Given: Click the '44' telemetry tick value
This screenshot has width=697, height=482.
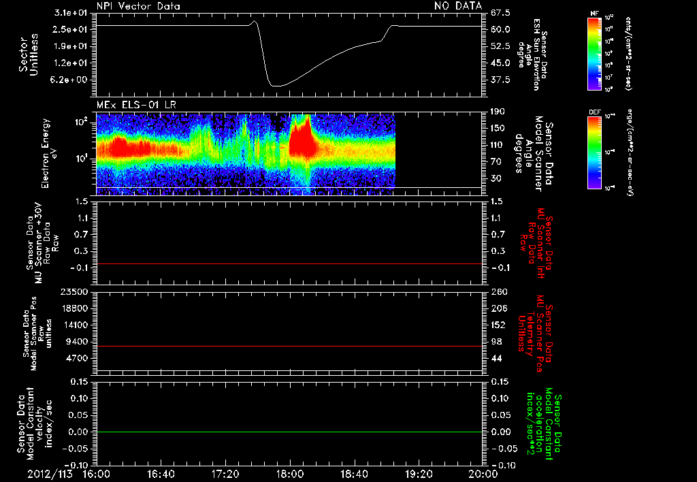Looking at the screenshot, I should click(496, 358).
